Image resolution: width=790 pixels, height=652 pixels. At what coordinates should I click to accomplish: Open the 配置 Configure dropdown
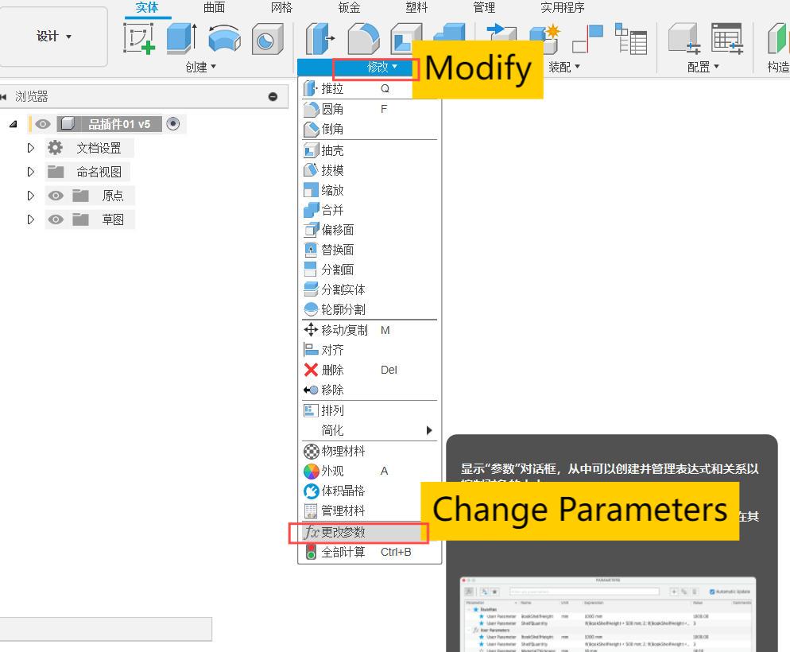point(703,67)
